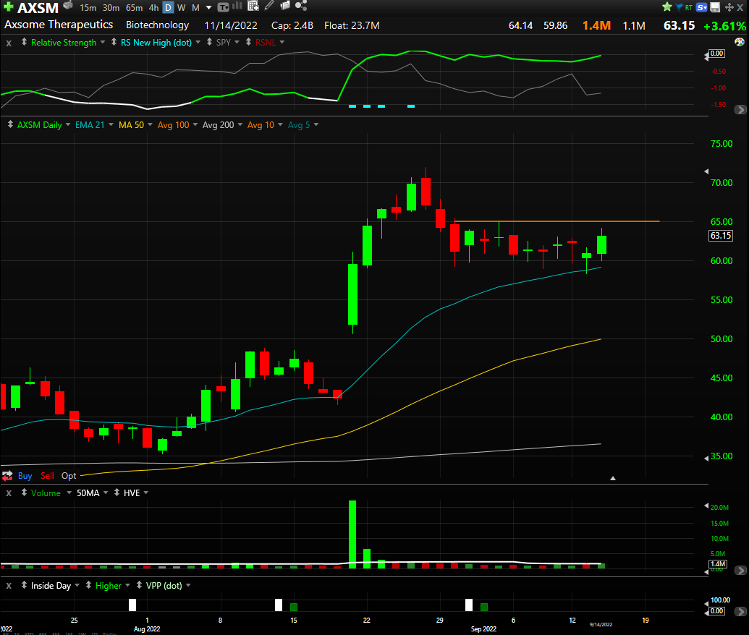749x635 pixels.
Task: Select the pencil drawing tools icon
Action: [269, 6]
